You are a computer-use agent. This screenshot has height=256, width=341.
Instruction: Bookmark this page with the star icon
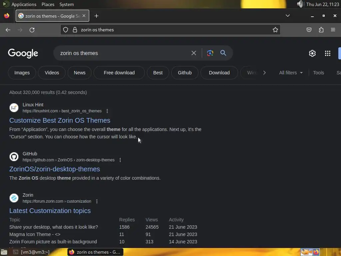point(275,30)
